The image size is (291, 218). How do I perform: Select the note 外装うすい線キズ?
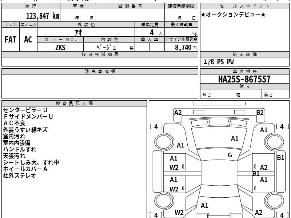pyautogui.click(x=25, y=130)
